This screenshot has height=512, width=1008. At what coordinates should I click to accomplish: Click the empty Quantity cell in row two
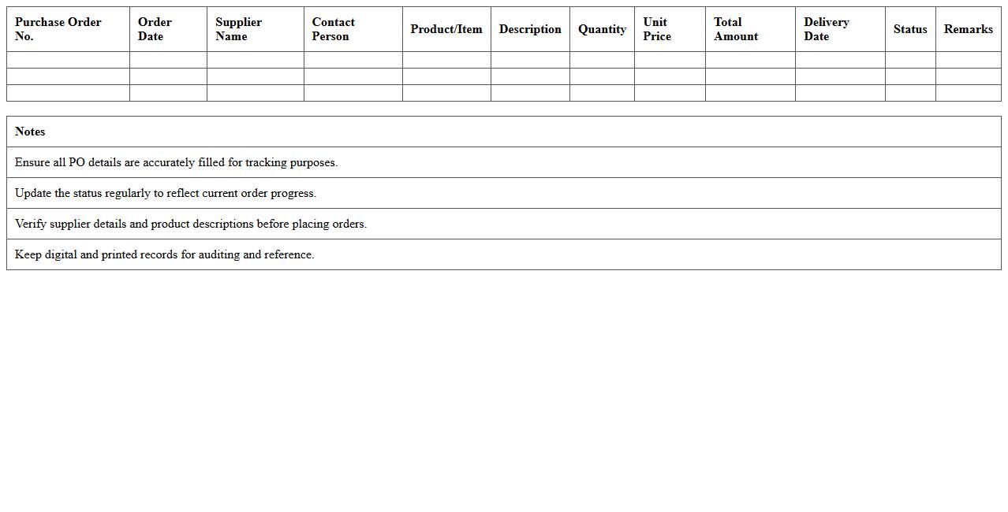coord(602,76)
